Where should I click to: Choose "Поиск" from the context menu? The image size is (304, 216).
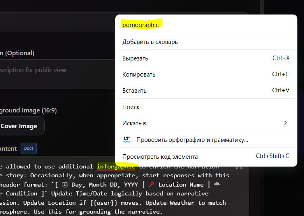point(206,107)
